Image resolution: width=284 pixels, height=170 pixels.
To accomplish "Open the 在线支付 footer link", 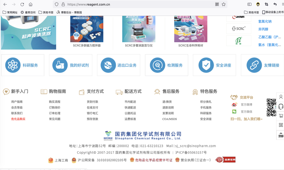I will [x=92, y=108].
